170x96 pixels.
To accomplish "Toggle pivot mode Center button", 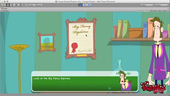I will tap(30, 5).
